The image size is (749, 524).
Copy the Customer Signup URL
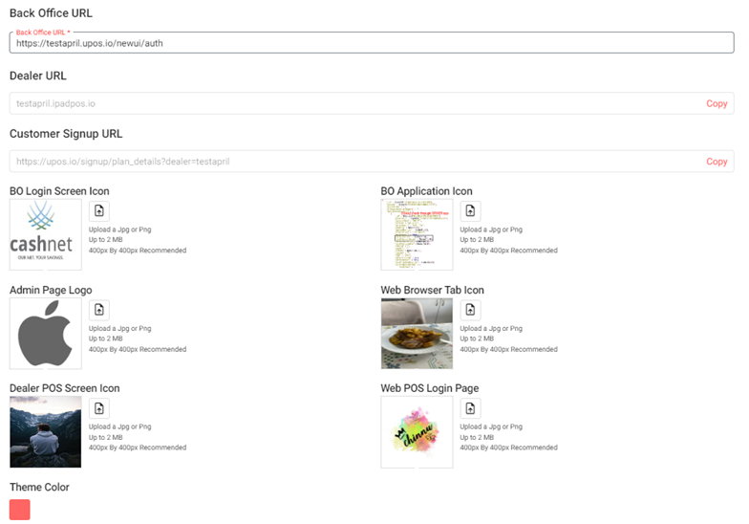point(717,162)
